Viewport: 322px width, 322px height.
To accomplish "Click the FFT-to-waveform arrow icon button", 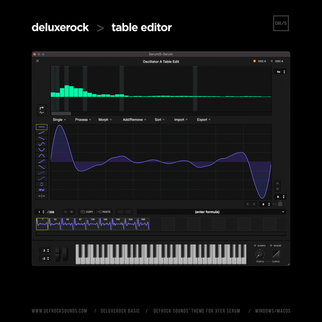I will (x=42, y=110).
